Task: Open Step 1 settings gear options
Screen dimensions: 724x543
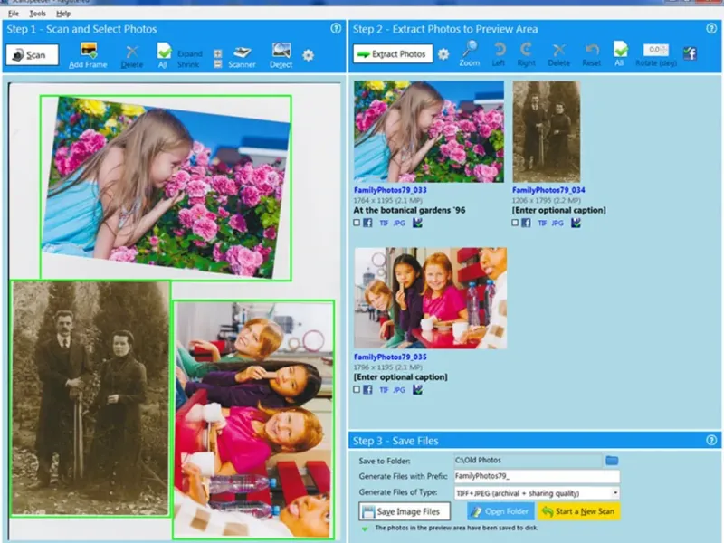Action: [x=309, y=55]
